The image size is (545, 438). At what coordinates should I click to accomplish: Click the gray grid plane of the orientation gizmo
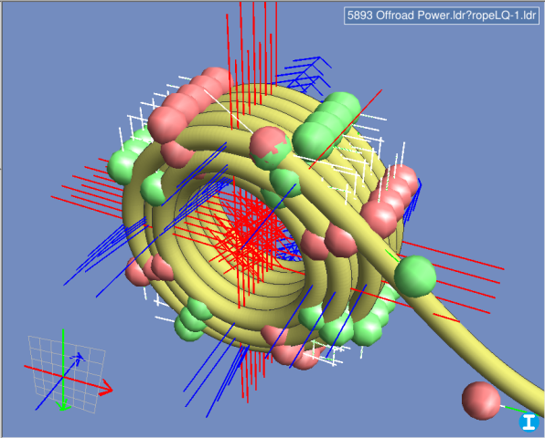pyautogui.click(x=67, y=374)
